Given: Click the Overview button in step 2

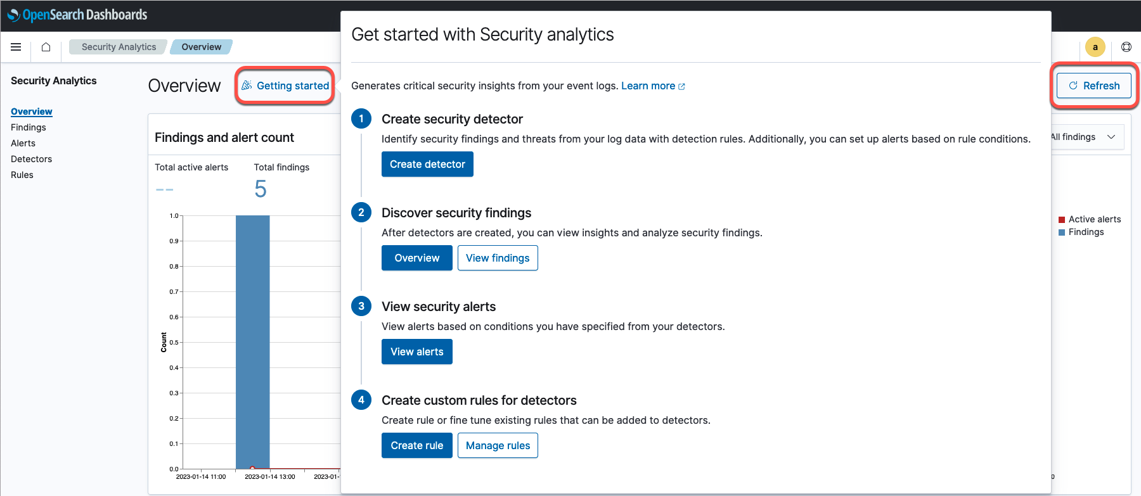Looking at the screenshot, I should (x=417, y=258).
